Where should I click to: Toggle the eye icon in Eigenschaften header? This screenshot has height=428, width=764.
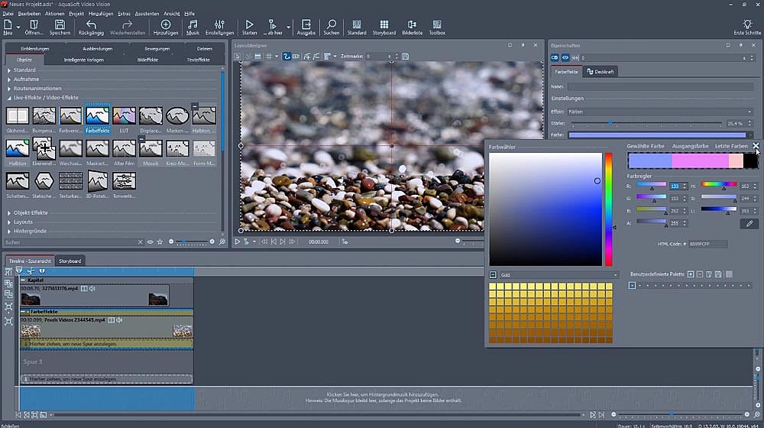coord(565,58)
